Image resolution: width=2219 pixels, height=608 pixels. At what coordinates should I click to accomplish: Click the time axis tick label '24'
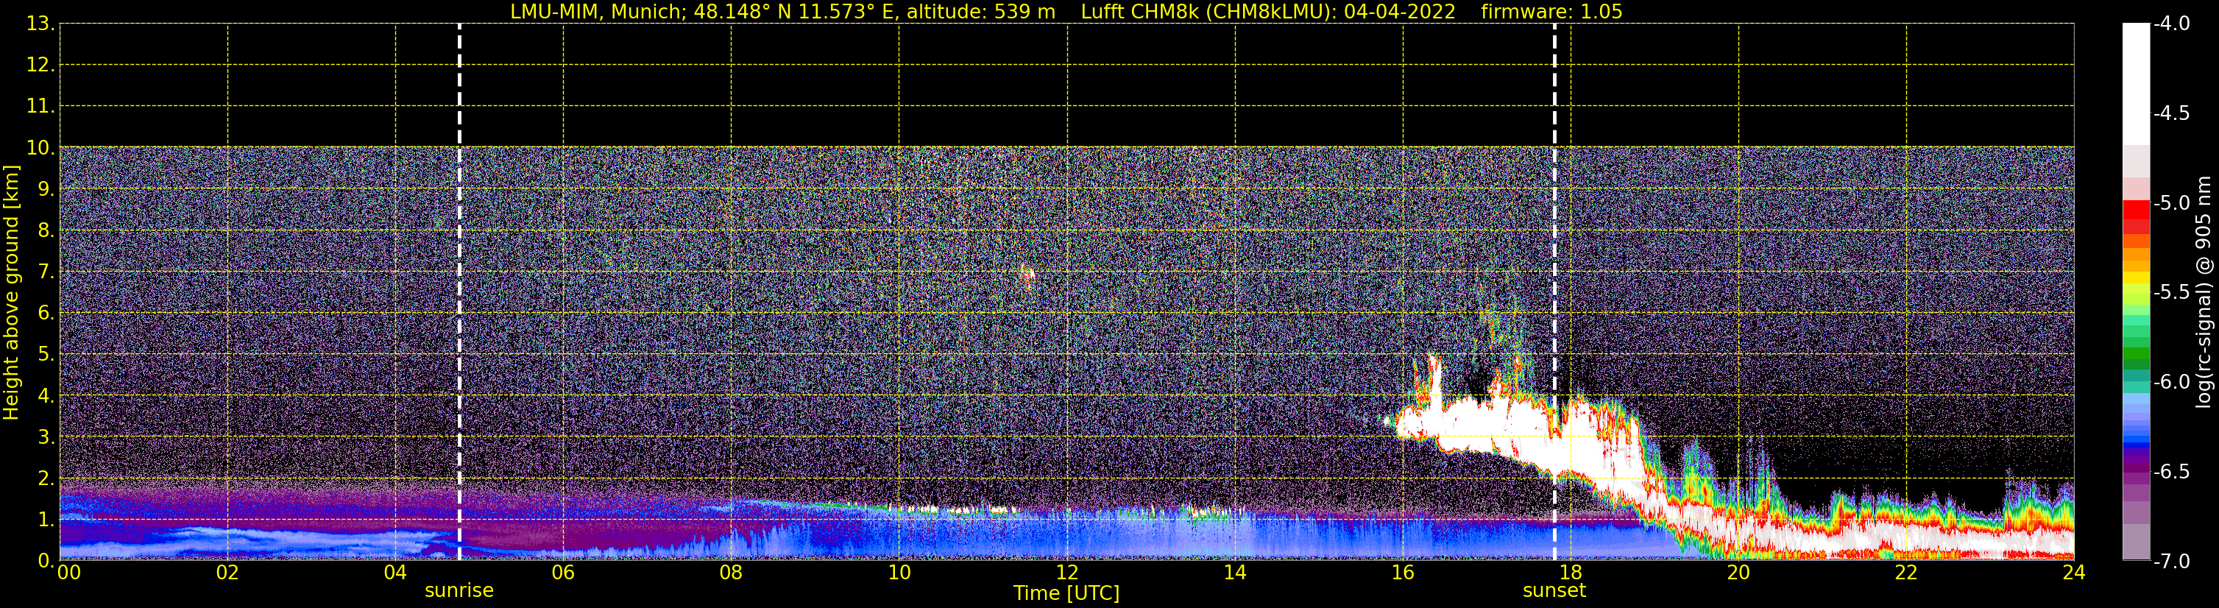[x=2073, y=573]
